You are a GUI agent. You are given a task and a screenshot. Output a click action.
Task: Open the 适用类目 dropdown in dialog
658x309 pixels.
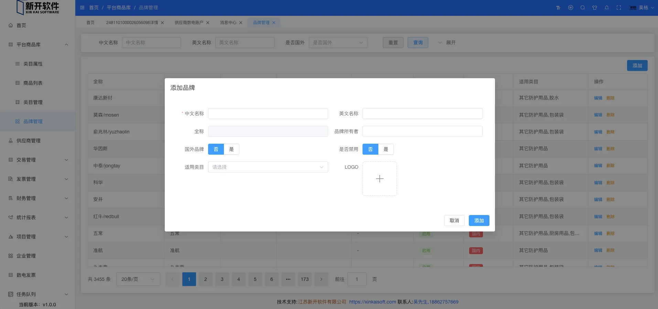(268, 167)
